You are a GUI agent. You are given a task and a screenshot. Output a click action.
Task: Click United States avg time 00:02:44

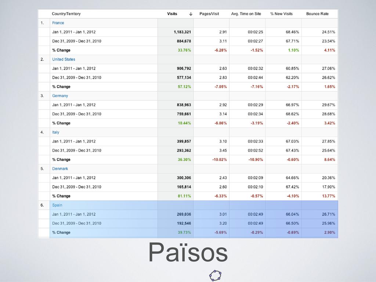pos(256,77)
